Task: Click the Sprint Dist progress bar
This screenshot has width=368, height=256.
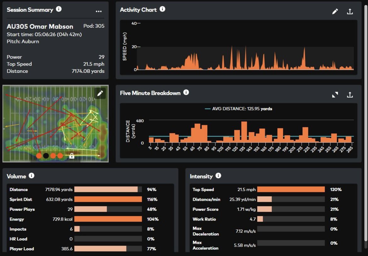Action: (x=108, y=199)
